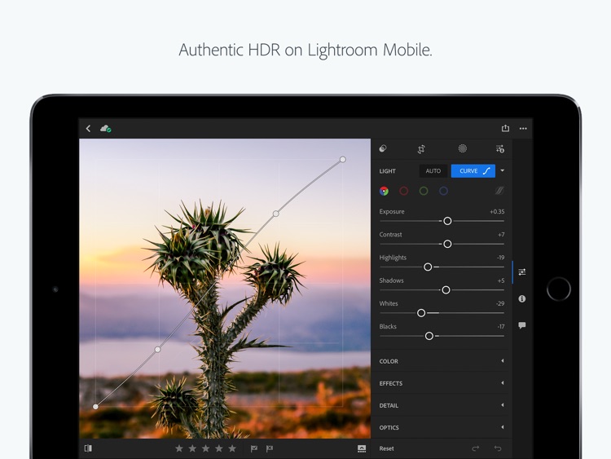Viewport: 611px width, 459px height.
Task: Click the undo arrow
Action: [x=498, y=448]
